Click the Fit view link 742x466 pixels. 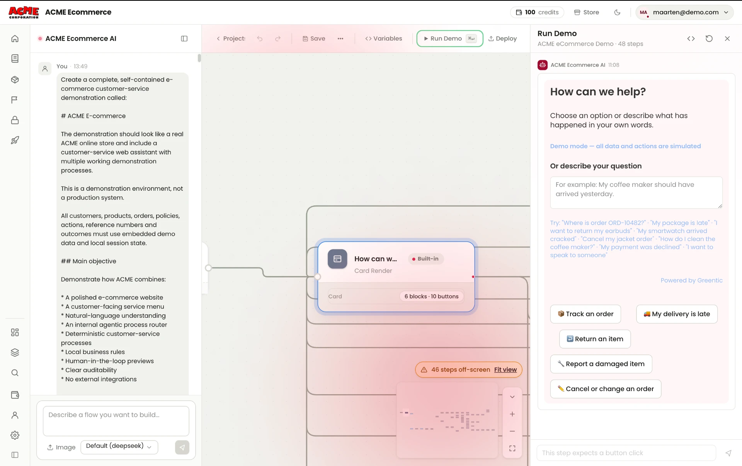click(505, 369)
